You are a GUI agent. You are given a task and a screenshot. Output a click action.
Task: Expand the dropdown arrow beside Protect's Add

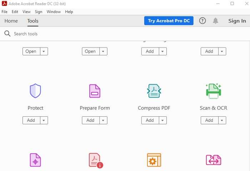[44, 120]
